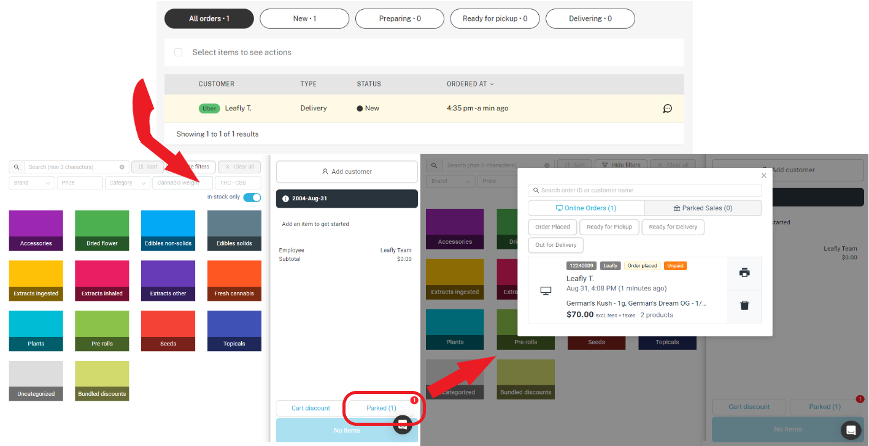
Task: Click the undimmed Sort button
Action: pyautogui.click(x=147, y=167)
